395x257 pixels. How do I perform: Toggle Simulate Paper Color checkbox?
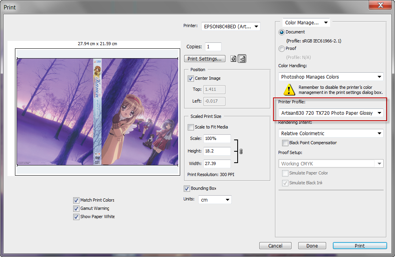click(x=285, y=173)
